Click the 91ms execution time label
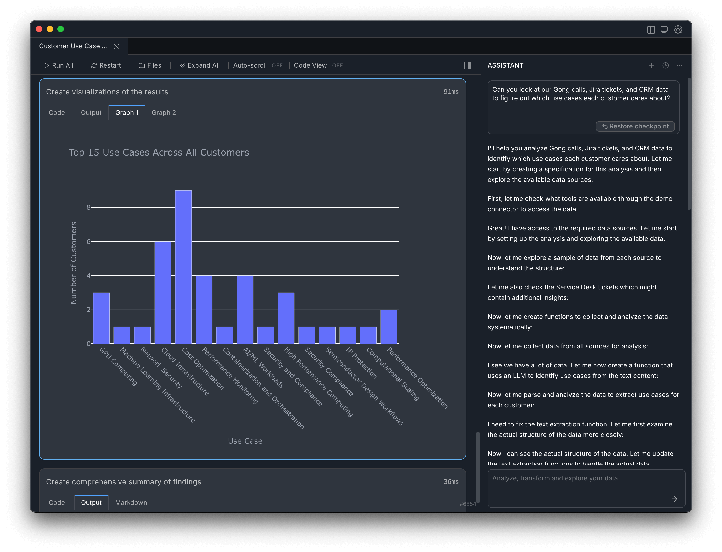The width and height of the screenshot is (722, 552). 451,92
